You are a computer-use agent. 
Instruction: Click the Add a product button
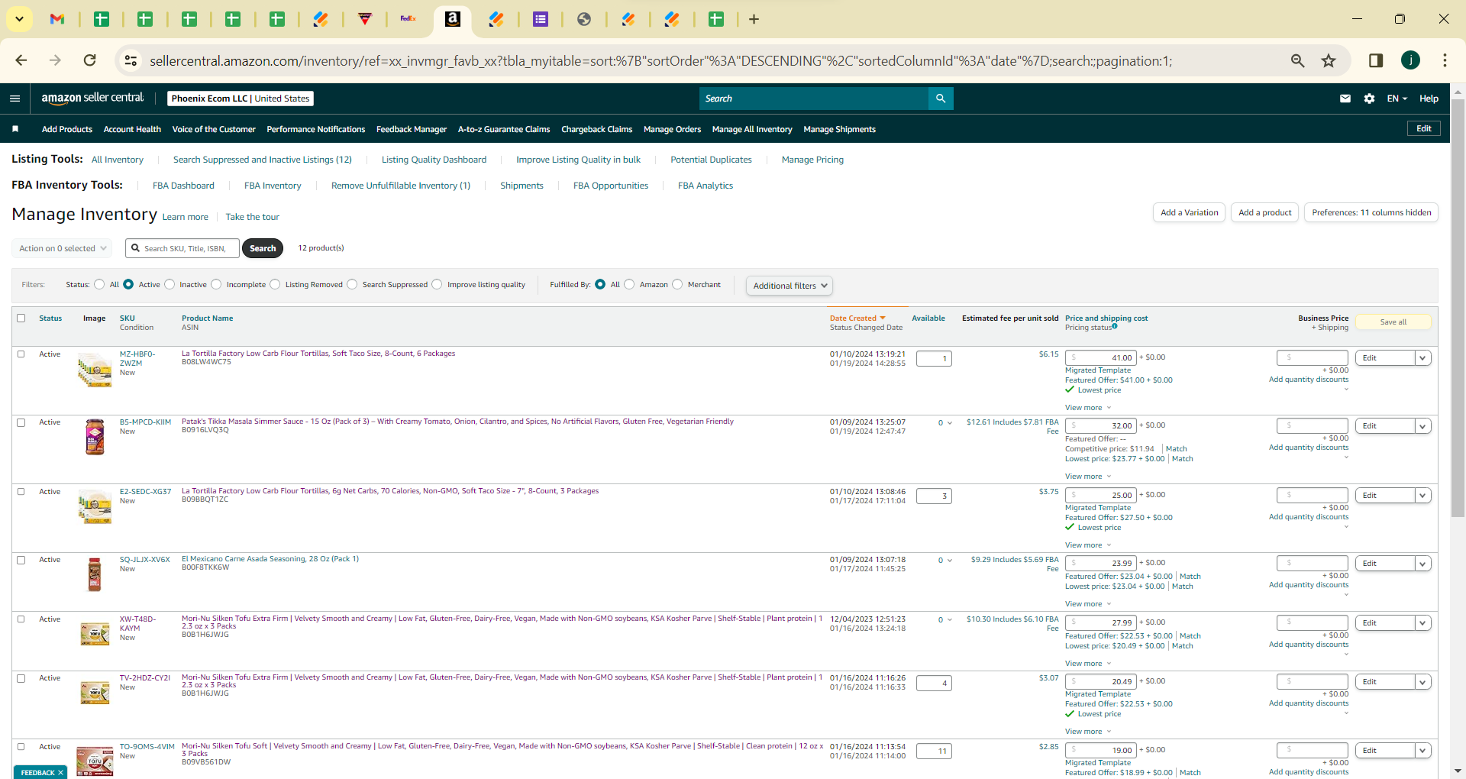click(1264, 212)
